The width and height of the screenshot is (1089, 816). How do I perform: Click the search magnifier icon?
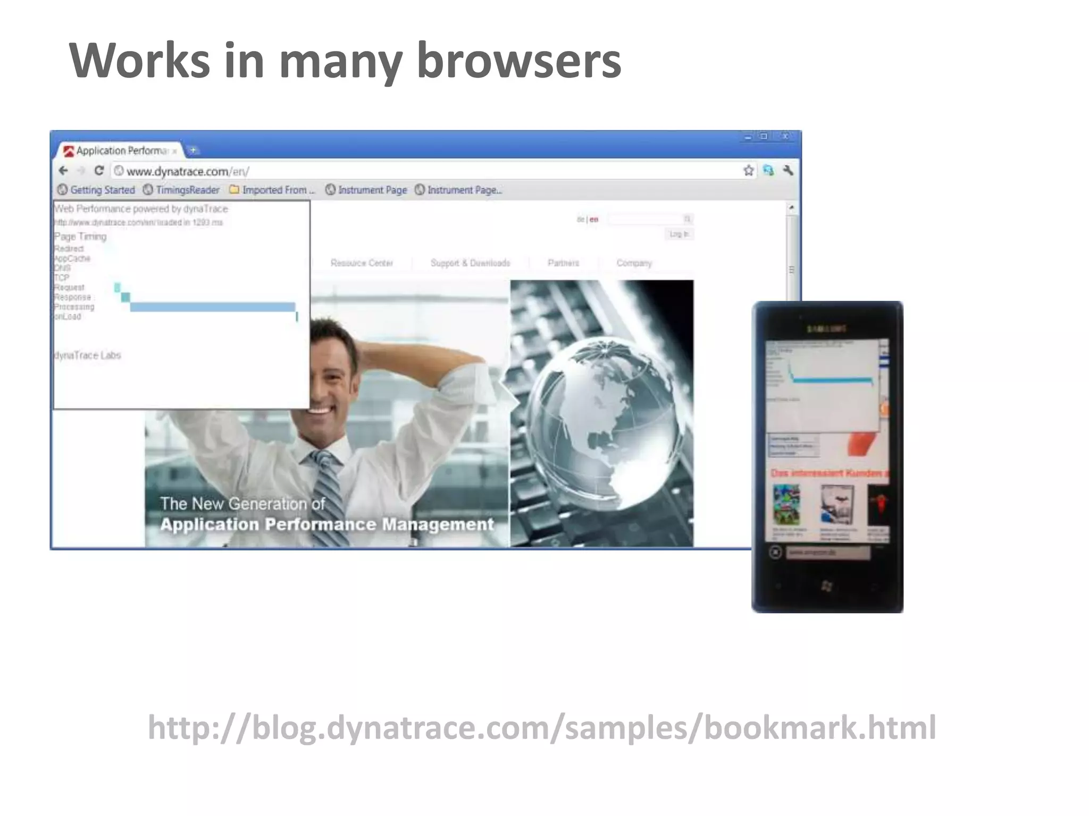point(687,219)
